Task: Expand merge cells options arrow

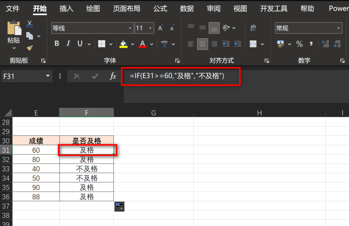Action: point(262,44)
